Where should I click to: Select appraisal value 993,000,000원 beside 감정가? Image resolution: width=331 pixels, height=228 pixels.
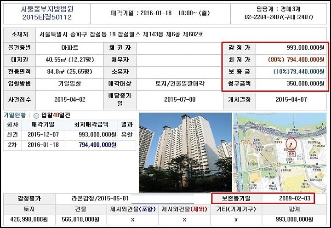coord(305,48)
